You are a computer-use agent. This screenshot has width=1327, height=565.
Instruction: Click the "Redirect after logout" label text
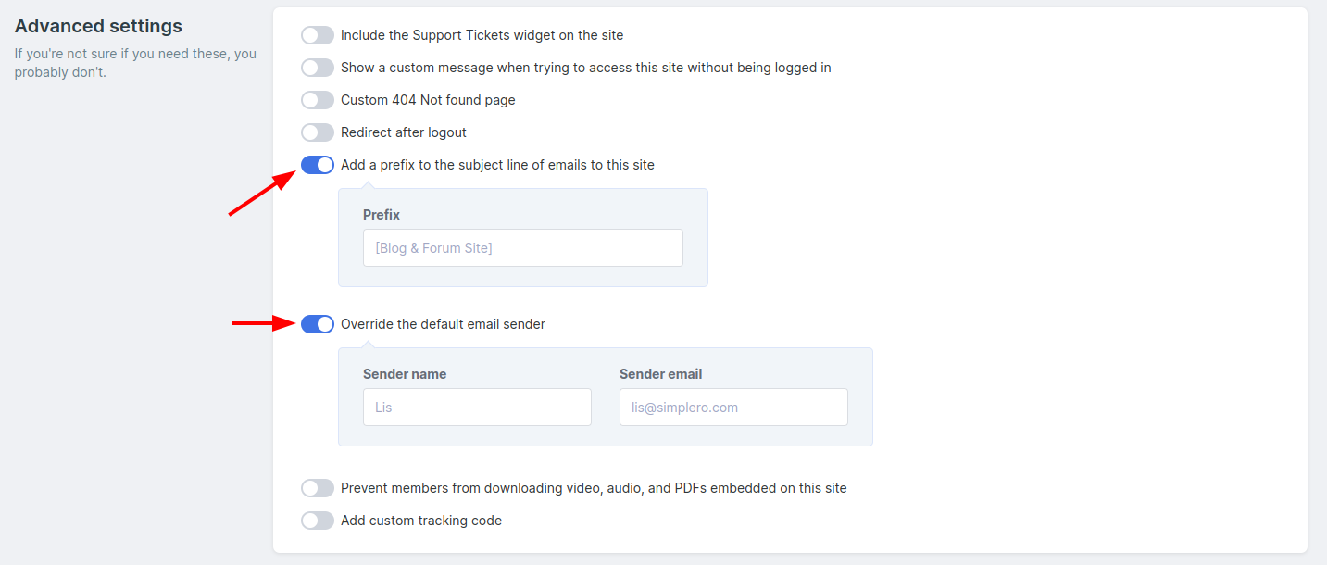(404, 132)
